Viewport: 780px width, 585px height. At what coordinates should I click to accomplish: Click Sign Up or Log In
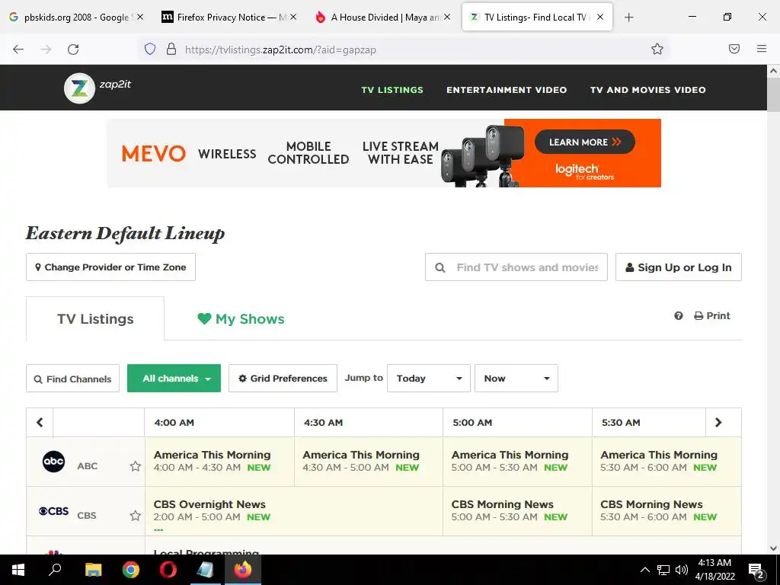tap(679, 267)
